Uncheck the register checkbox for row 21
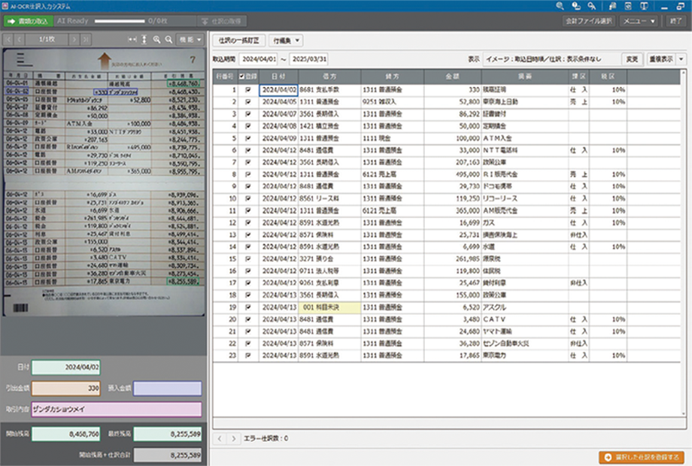The width and height of the screenshot is (692, 466). (x=248, y=331)
